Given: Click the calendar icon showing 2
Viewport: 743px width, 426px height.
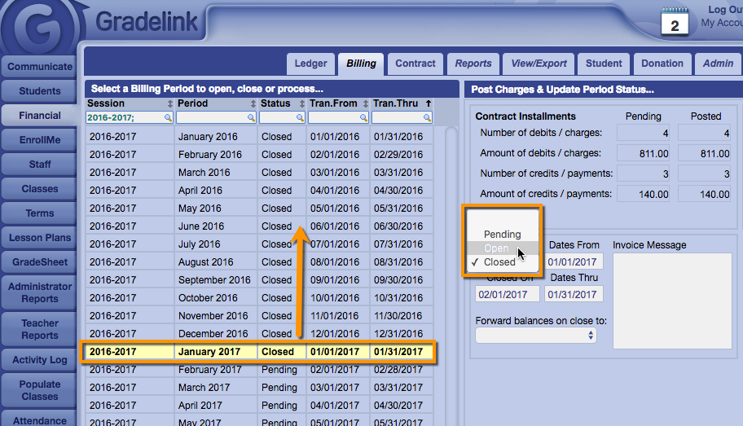Looking at the screenshot, I should [675, 22].
